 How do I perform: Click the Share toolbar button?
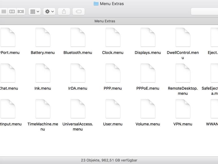tap(64, 11)
